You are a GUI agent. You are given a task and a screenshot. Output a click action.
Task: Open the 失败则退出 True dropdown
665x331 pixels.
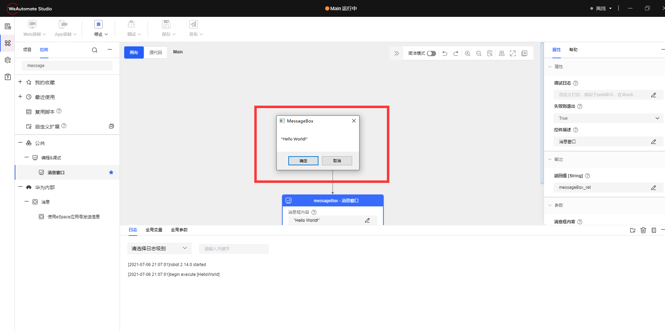point(609,118)
